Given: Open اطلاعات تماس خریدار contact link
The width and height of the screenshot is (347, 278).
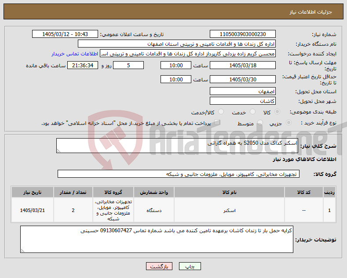Looking at the screenshot, I should coord(75,54).
